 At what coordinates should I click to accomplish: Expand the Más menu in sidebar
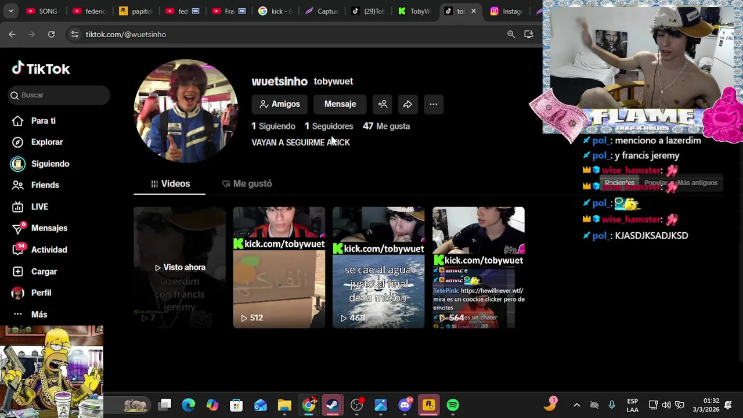[30, 314]
